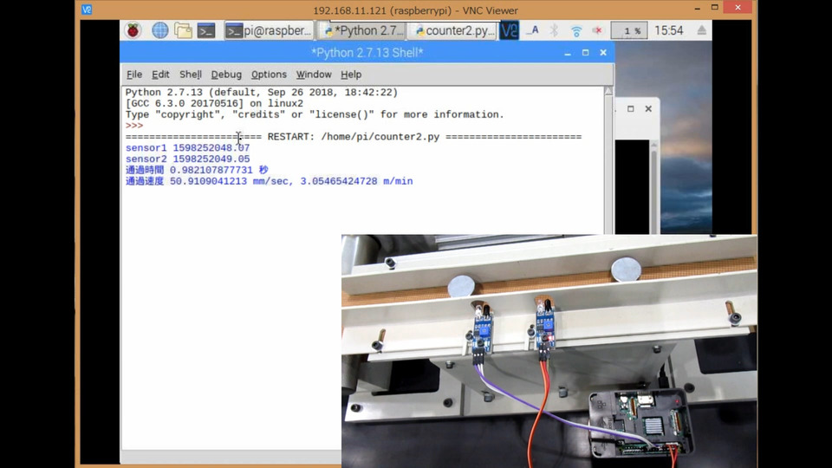
Task: Open the Shell menu
Action: click(191, 75)
